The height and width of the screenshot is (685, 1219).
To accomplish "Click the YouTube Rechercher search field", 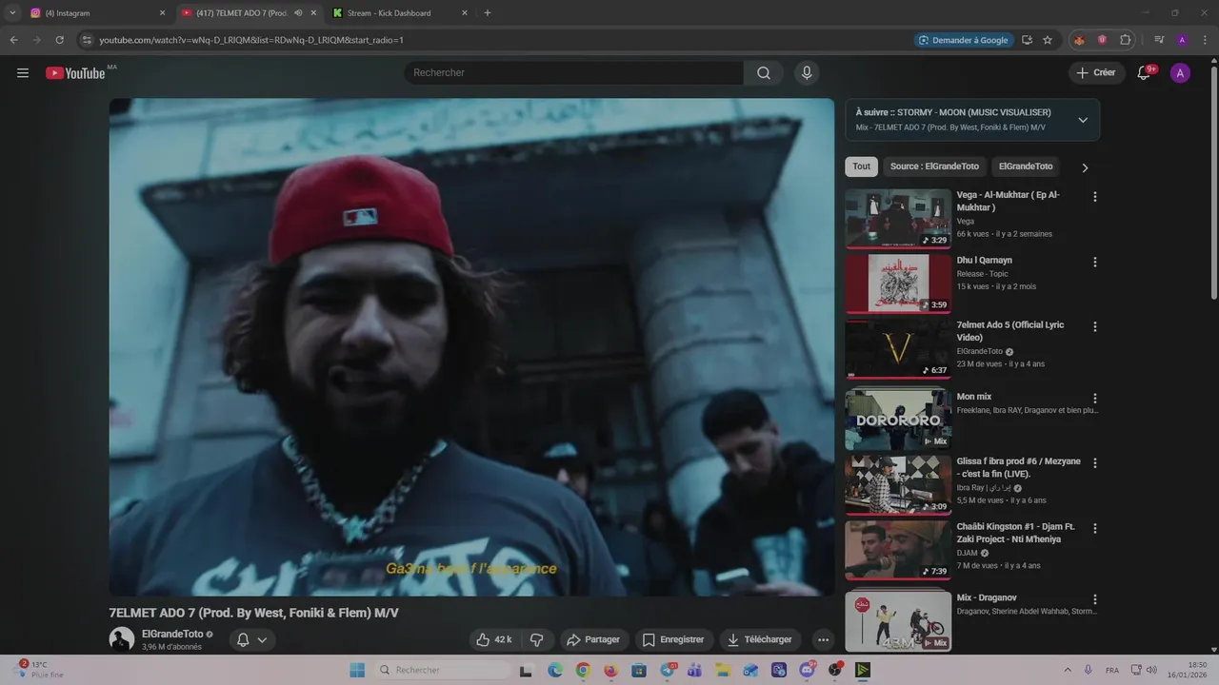I will point(574,73).
